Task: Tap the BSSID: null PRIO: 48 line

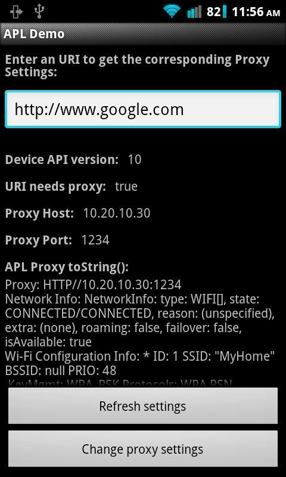Action: tap(61, 370)
